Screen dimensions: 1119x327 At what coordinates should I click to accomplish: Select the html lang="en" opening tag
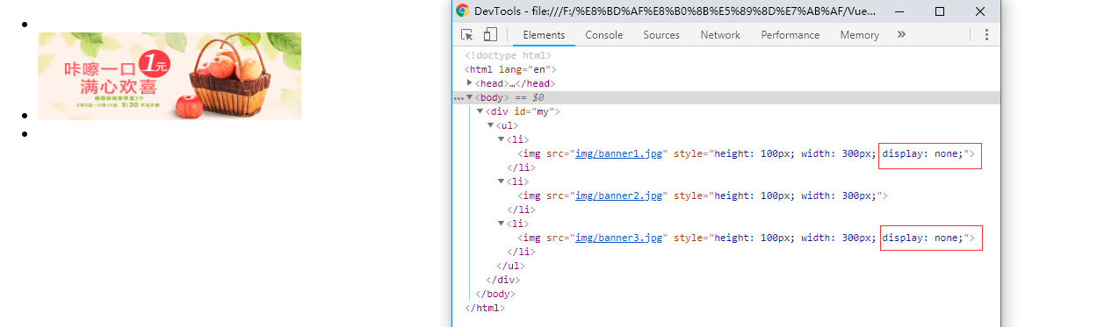point(510,69)
